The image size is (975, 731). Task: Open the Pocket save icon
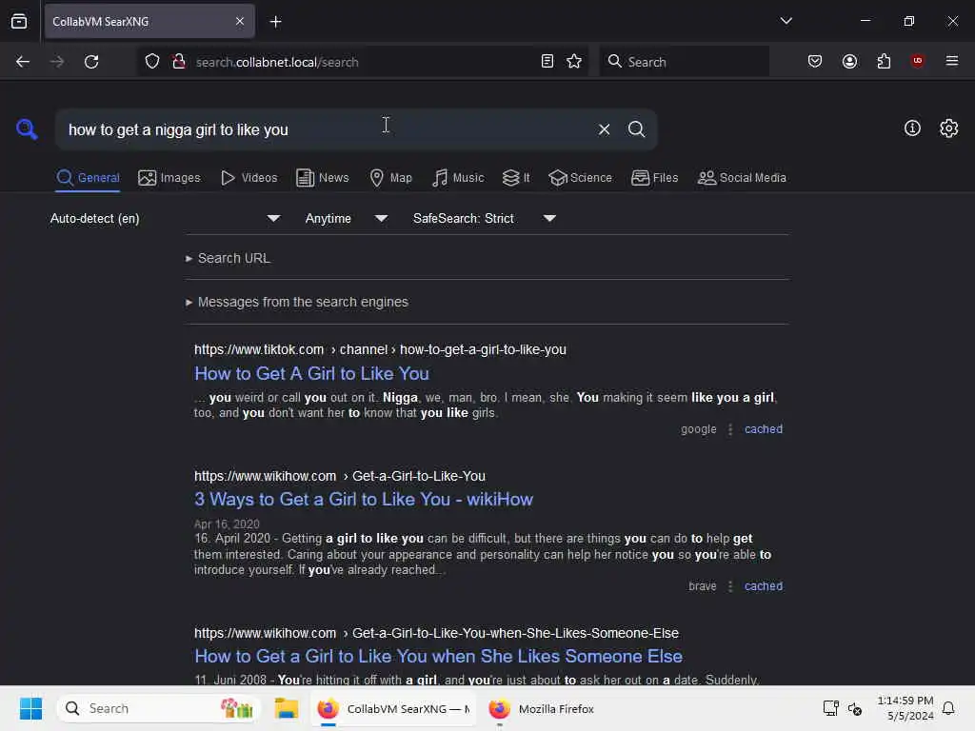[815, 62]
